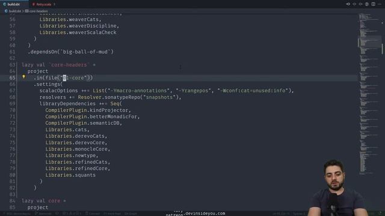Click "Libraries.newtype" on line 77

[70, 155]
